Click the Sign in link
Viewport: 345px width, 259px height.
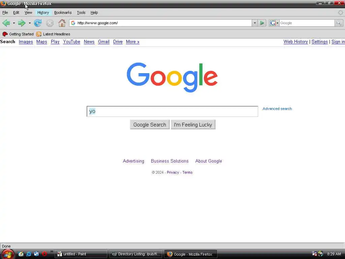pos(338,41)
